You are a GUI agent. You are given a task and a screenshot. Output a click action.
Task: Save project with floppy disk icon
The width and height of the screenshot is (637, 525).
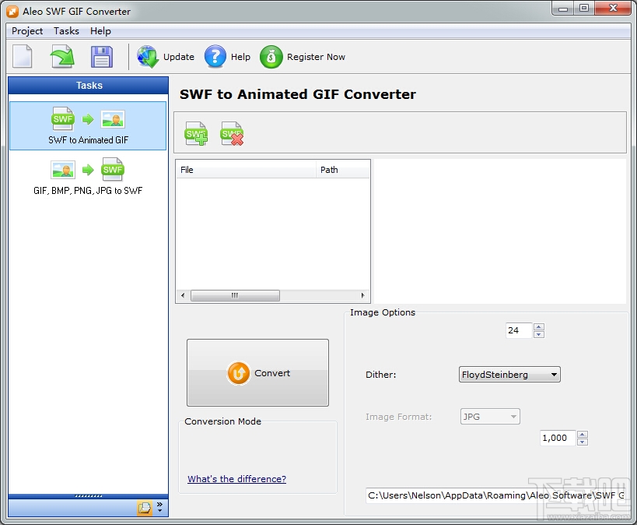point(102,56)
